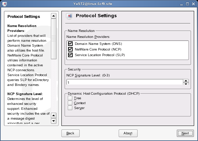Decrease NCP Signature Level with down arrow

click(186, 83)
